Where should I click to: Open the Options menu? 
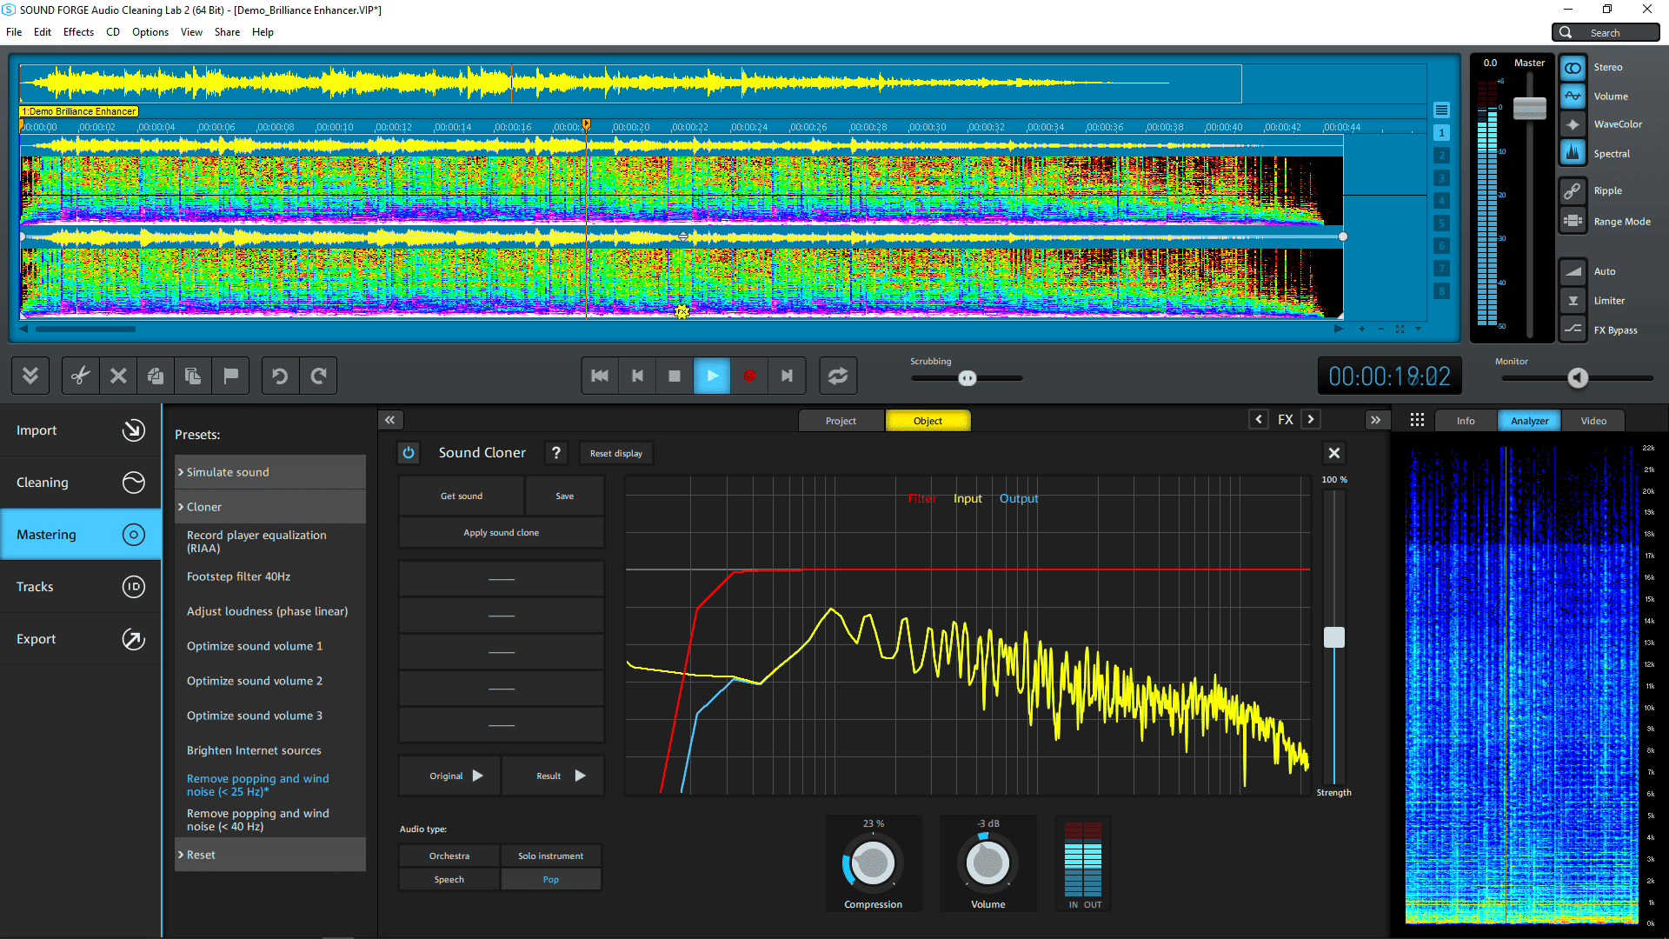[x=150, y=32]
